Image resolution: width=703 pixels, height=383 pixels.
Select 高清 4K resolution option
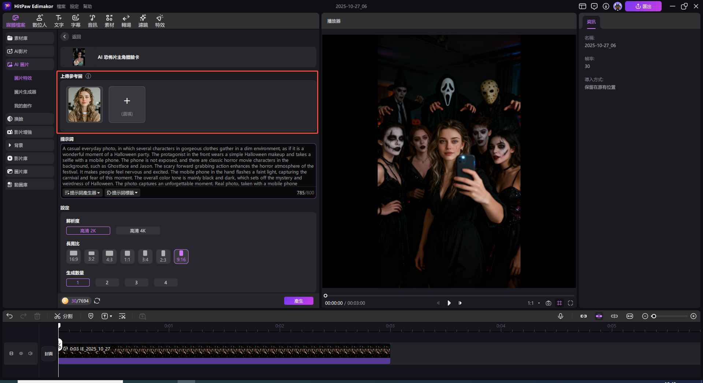click(138, 231)
